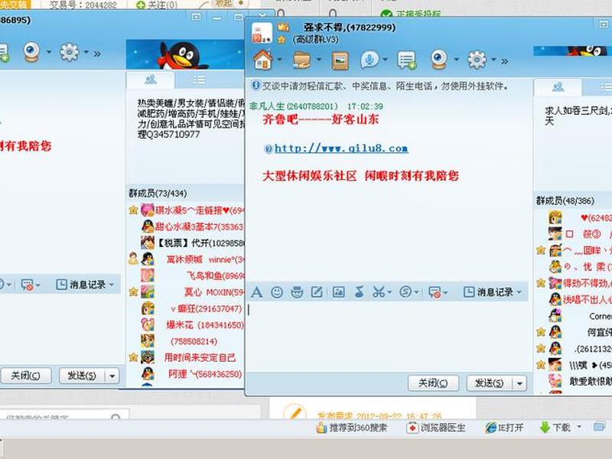Expand send options arrow in 强求不得 window
The height and width of the screenshot is (459, 612).
point(519,383)
